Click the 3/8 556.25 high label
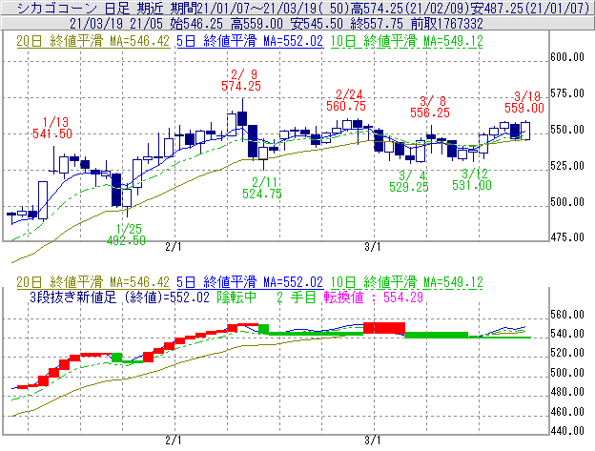Image resolution: width=595 pixels, height=451 pixels. point(429,107)
